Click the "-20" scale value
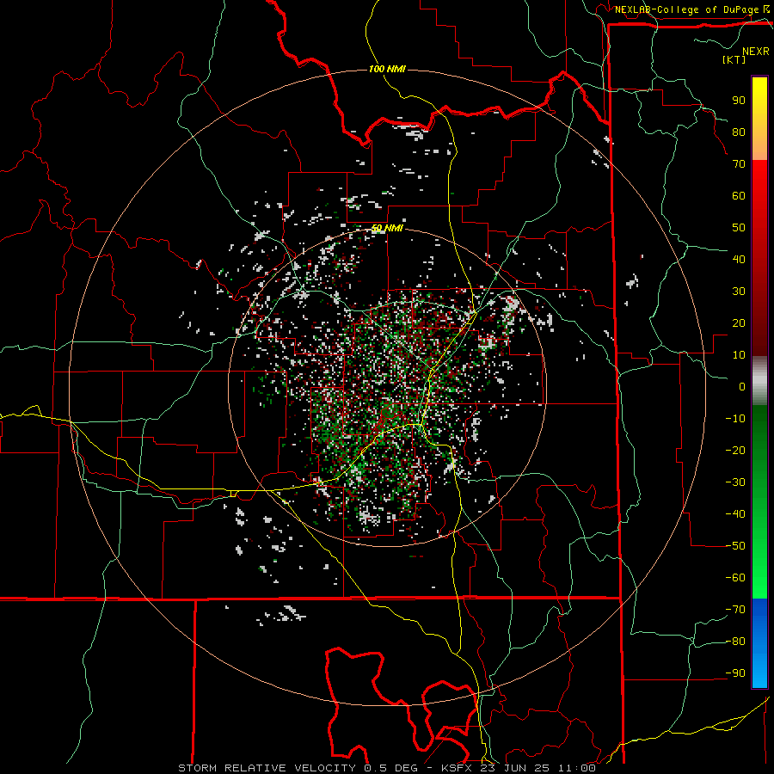 pyautogui.click(x=735, y=450)
